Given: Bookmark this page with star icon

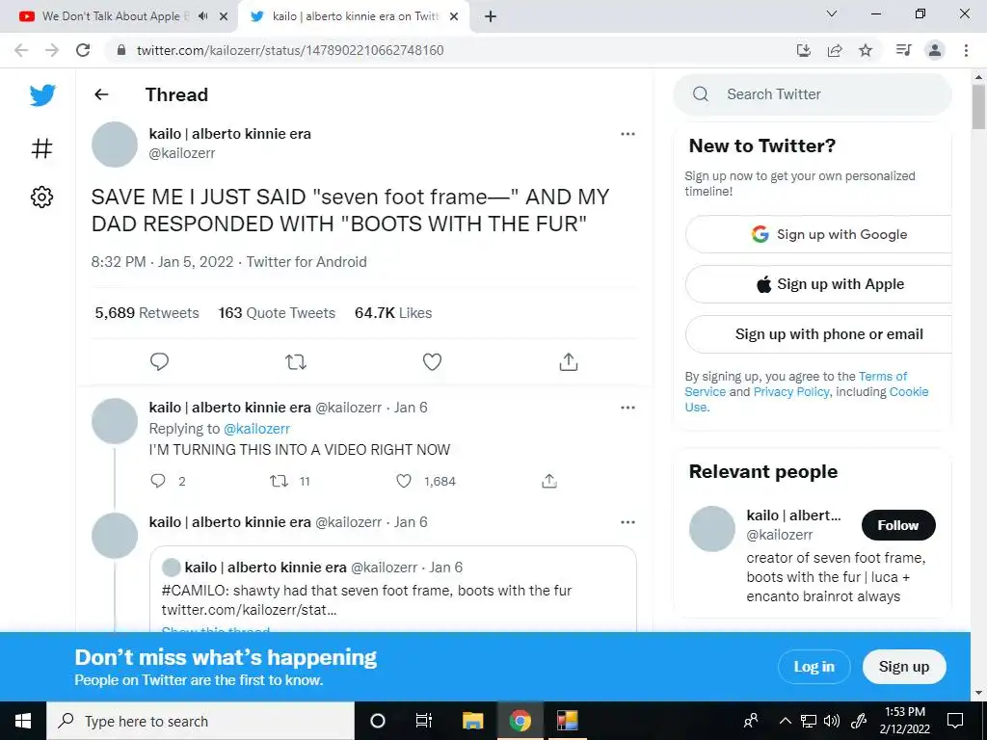Looking at the screenshot, I should (x=866, y=50).
